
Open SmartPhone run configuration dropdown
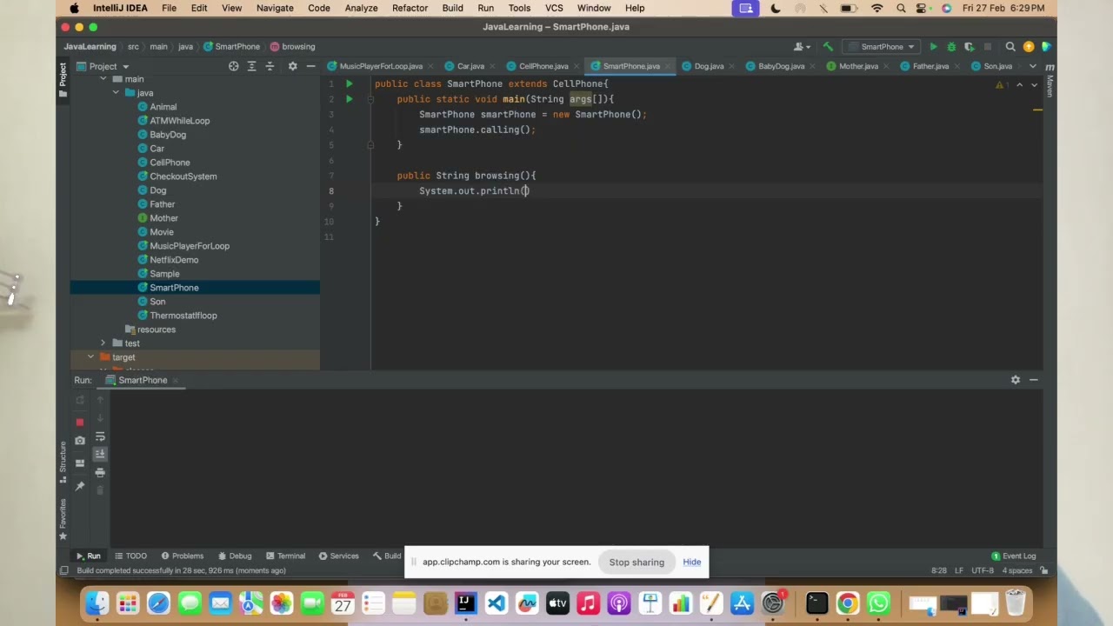(883, 47)
